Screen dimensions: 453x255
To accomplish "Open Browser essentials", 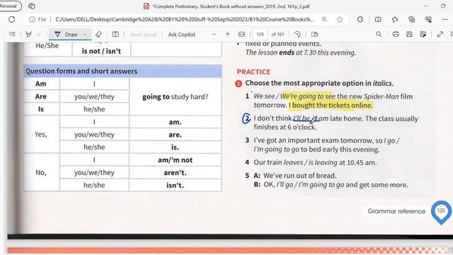I will click(428, 19).
